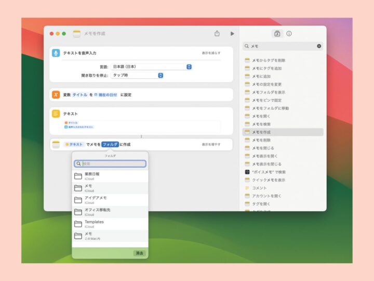Choose the メモをピンで固定 action
Image resolution: width=374 pixels, height=281 pixels.
point(283,100)
